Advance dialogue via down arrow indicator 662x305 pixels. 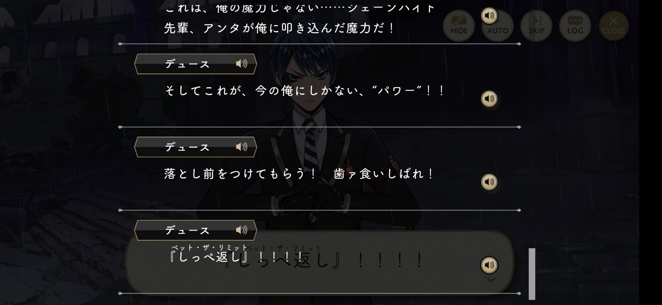(x=491, y=280)
